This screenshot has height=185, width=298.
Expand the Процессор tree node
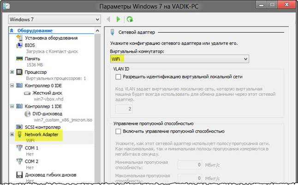click(x=12, y=72)
